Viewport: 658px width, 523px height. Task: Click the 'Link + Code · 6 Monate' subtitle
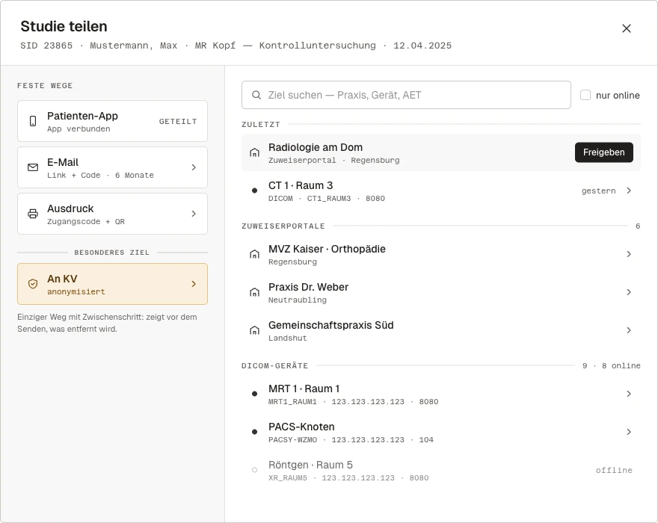[x=100, y=176]
